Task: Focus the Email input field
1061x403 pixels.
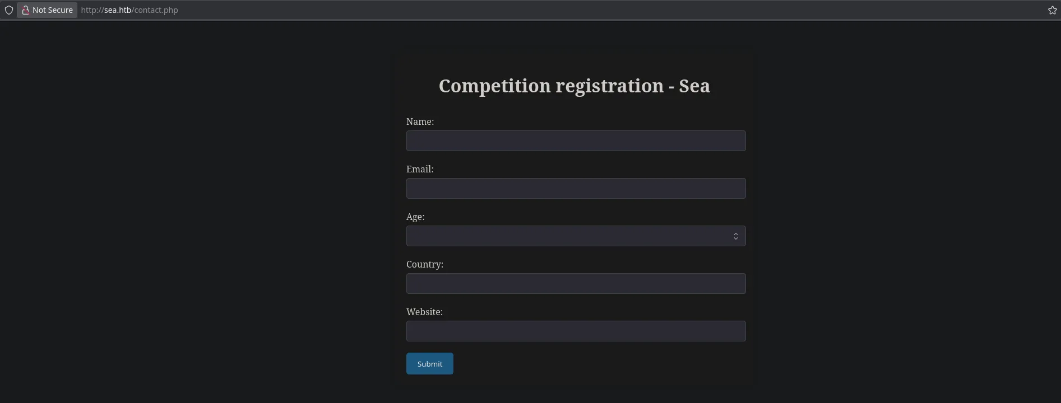Action: coord(576,189)
